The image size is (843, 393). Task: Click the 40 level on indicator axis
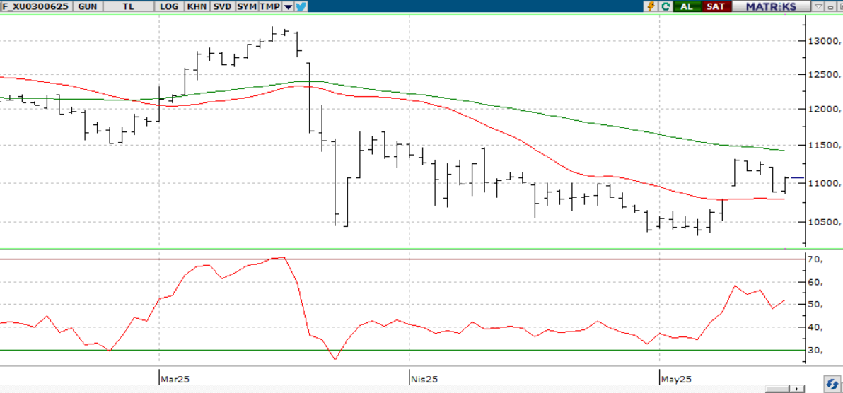pyautogui.click(x=816, y=327)
